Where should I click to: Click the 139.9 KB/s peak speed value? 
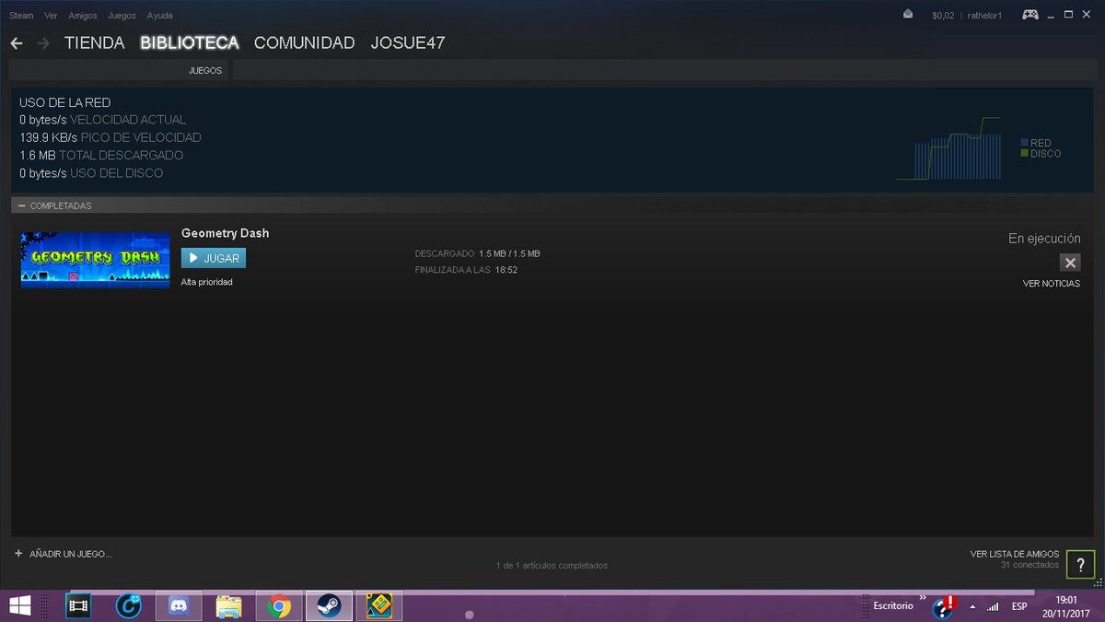click(48, 137)
